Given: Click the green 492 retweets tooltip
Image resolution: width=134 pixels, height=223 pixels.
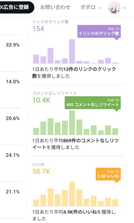Looking at the screenshot, I should (x=93, y=103).
